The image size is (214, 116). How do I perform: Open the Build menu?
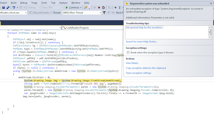(13, 3)
